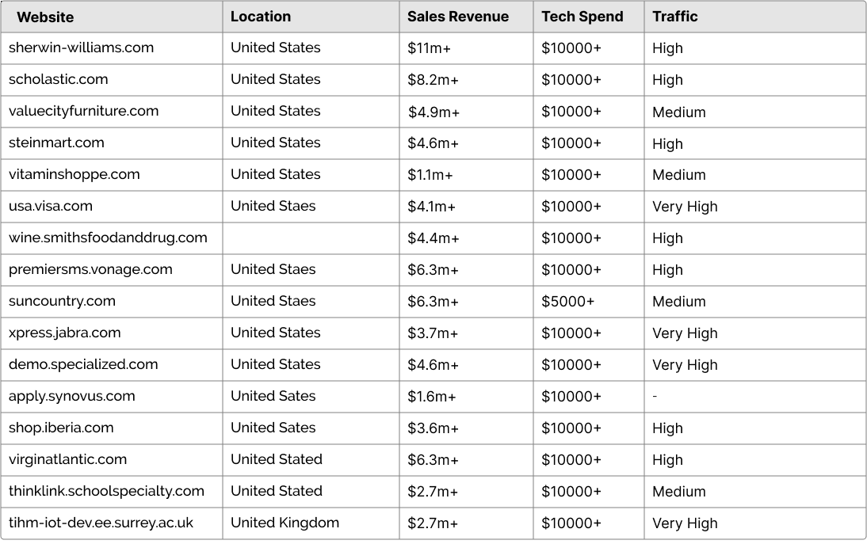Select the tihm-iot-dev.ee.surrey.ac.uk website entry
The height and width of the screenshot is (544, 867).
click(101, 523)
